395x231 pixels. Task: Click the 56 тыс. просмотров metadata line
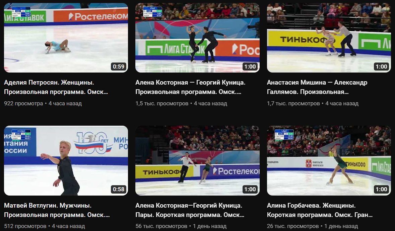(181, 226)
